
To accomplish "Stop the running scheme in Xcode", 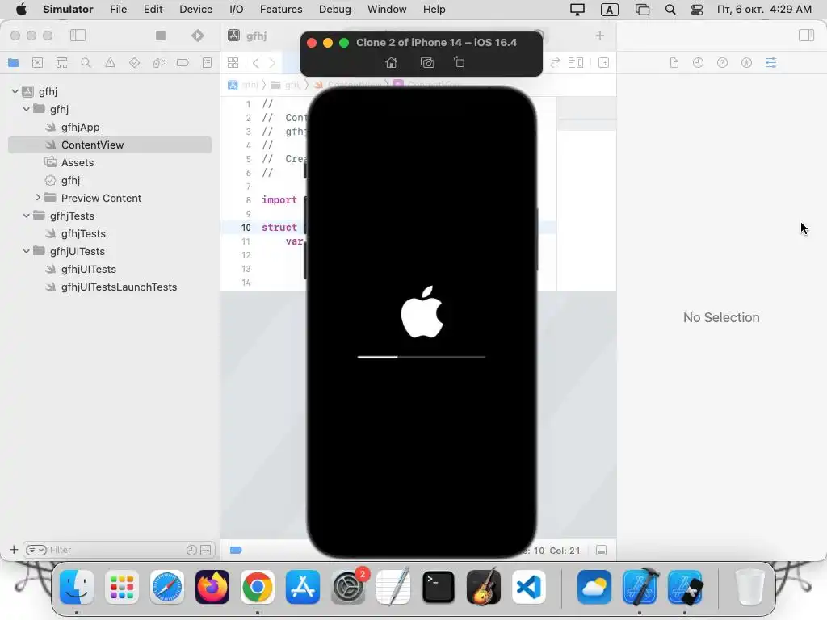I will point(161,36).
